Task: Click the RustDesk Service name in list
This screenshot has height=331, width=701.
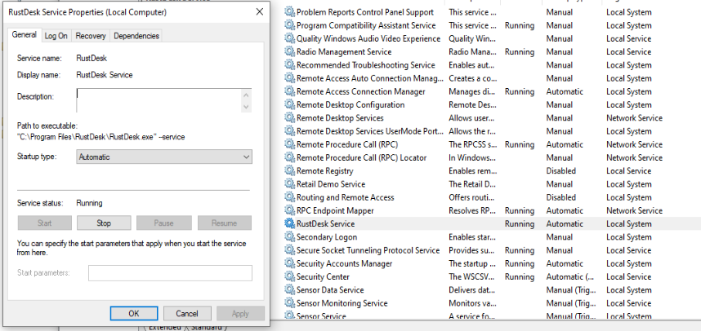Action: tap(325, 224)
